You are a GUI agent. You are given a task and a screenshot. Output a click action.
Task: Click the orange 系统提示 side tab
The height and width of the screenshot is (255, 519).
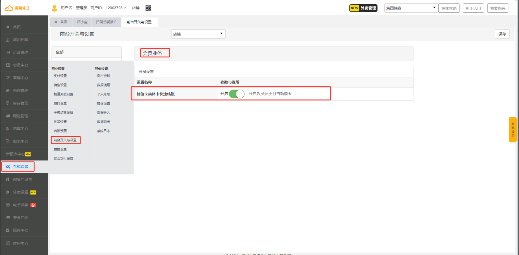[x=513, y=130]
